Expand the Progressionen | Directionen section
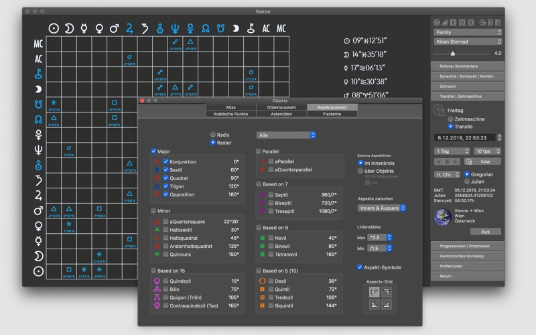Image resolution: width=536 pixels, height=335 pixels. point(468,246)
